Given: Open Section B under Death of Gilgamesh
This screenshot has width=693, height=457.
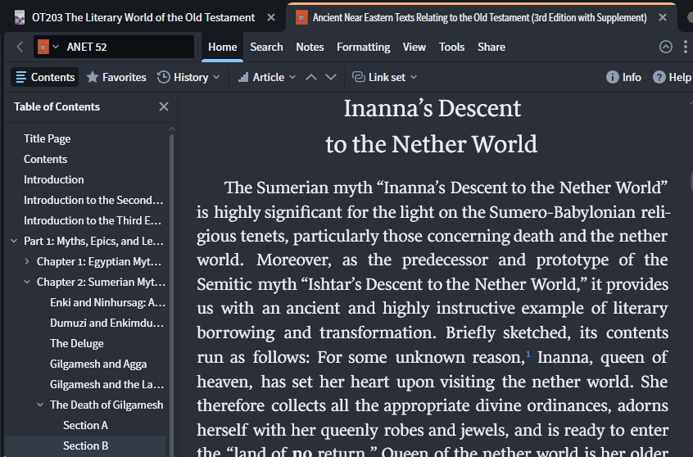Looking at the screenshot, I should tap(86, 446).
